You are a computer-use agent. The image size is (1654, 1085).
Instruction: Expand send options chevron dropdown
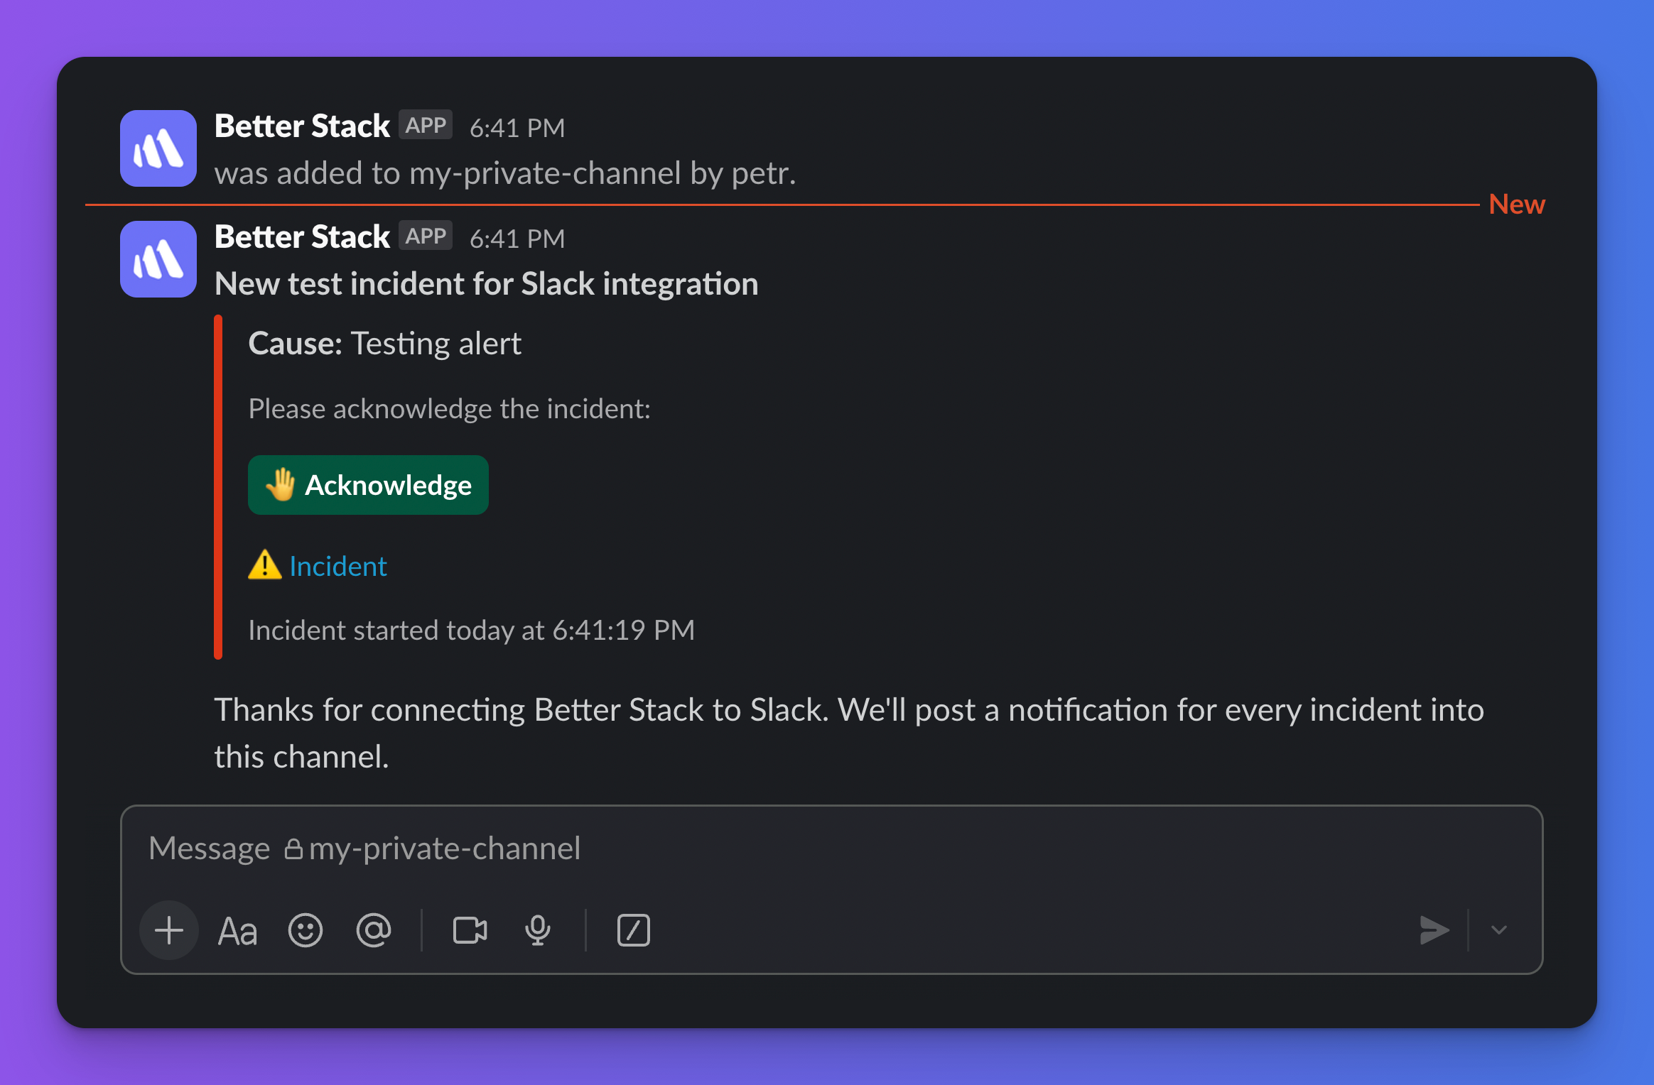pyautogui.click(x=1499, y=930)
